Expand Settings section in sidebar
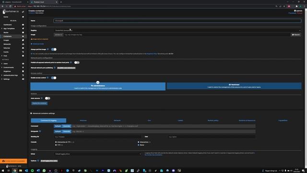Viewport: 307px width, 173px height. click(2, 79)
